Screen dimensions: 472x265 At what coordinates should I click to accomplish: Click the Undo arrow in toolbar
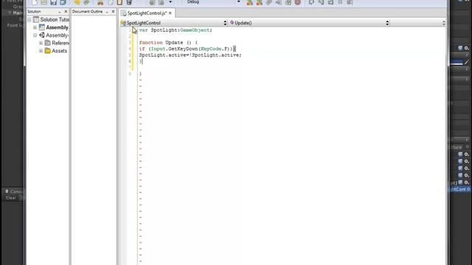(77, 2)
